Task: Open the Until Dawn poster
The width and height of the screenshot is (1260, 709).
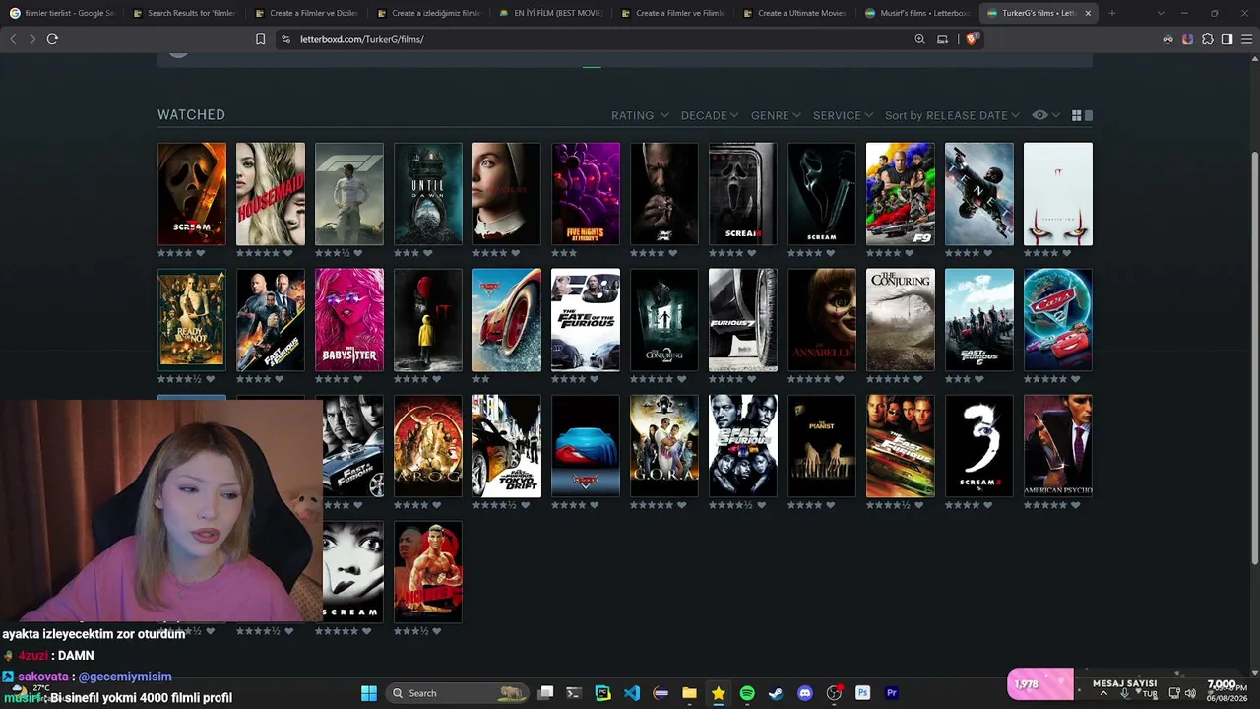Action: tap(428, 194)
